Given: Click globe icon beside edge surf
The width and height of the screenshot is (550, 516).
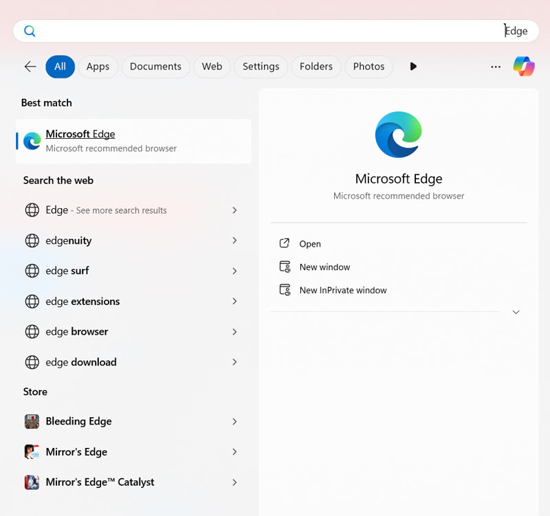Looking at the screenshot, I should (x=32, y=271).
